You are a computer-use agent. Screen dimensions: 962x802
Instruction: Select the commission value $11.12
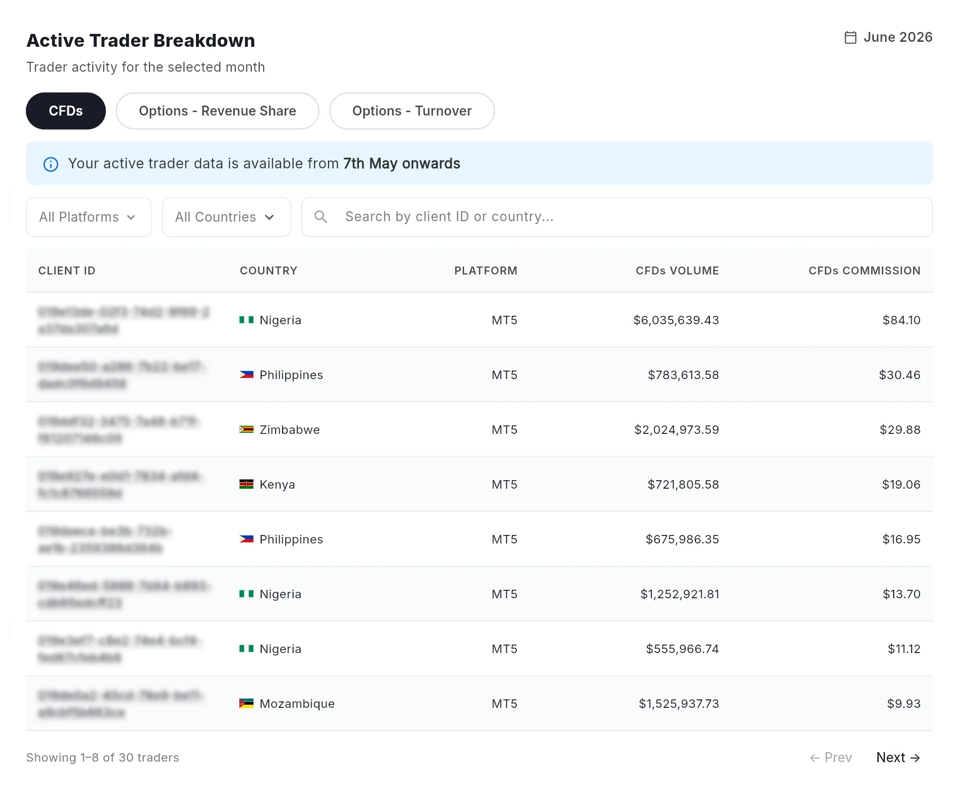pyautogui.click(x=904, y=649)
